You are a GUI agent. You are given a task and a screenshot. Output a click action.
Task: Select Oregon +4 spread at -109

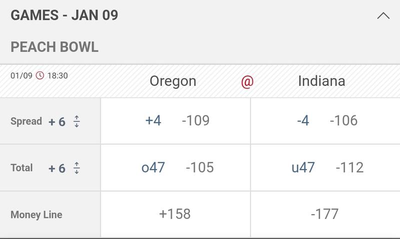pos(175,121)
